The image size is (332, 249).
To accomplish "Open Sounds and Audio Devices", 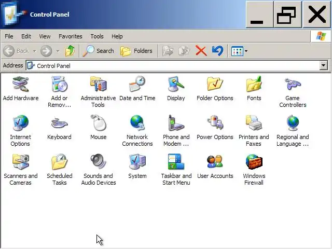I will pos(99,170).
